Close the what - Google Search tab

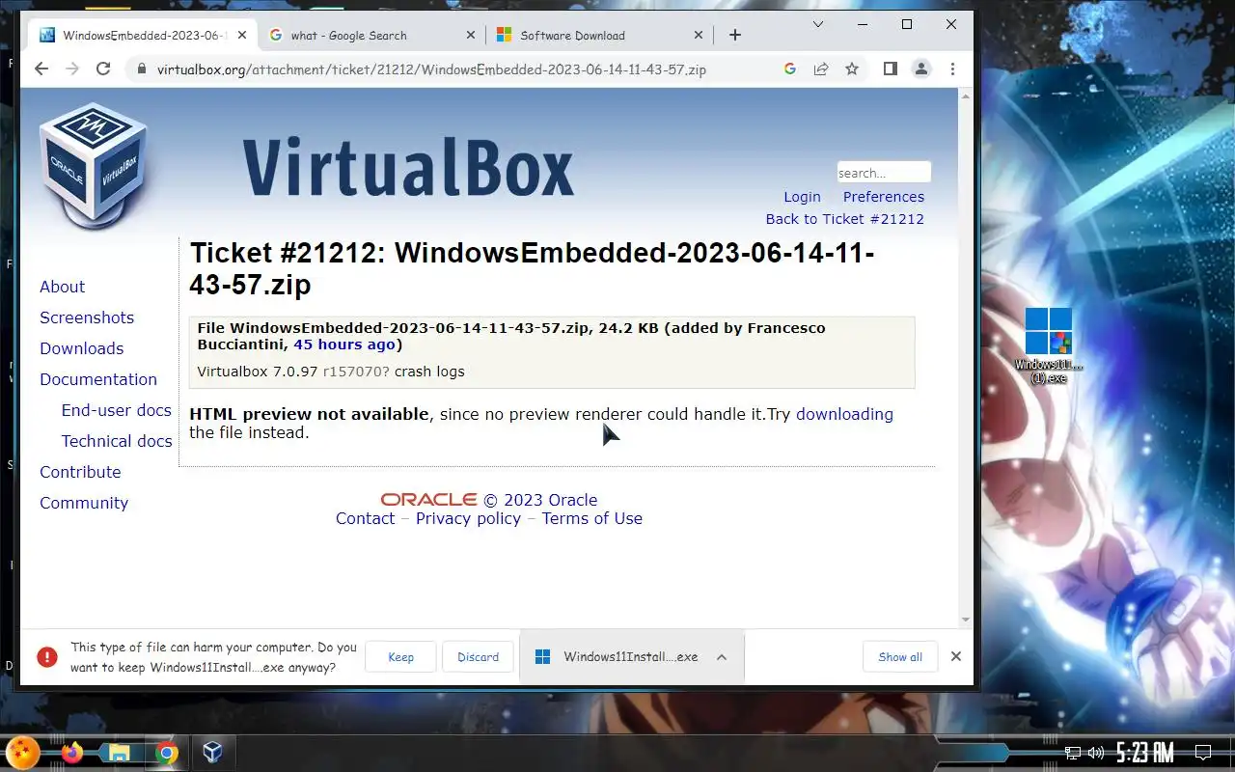471,35
